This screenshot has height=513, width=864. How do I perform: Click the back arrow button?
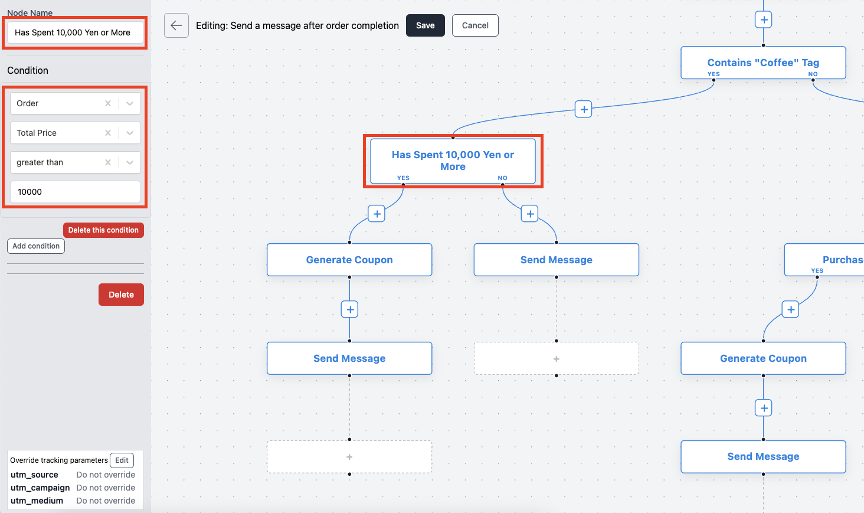tap(176, 25)
